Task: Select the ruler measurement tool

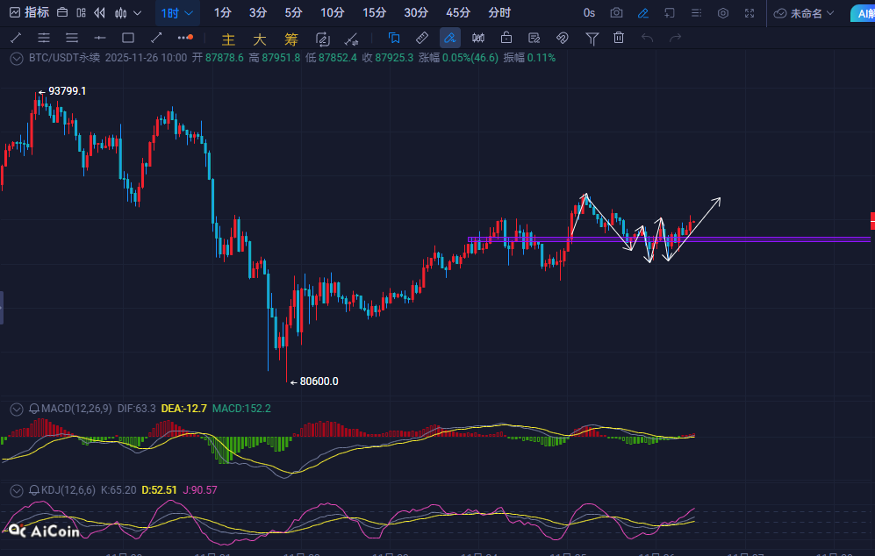Action: point(421,39)
